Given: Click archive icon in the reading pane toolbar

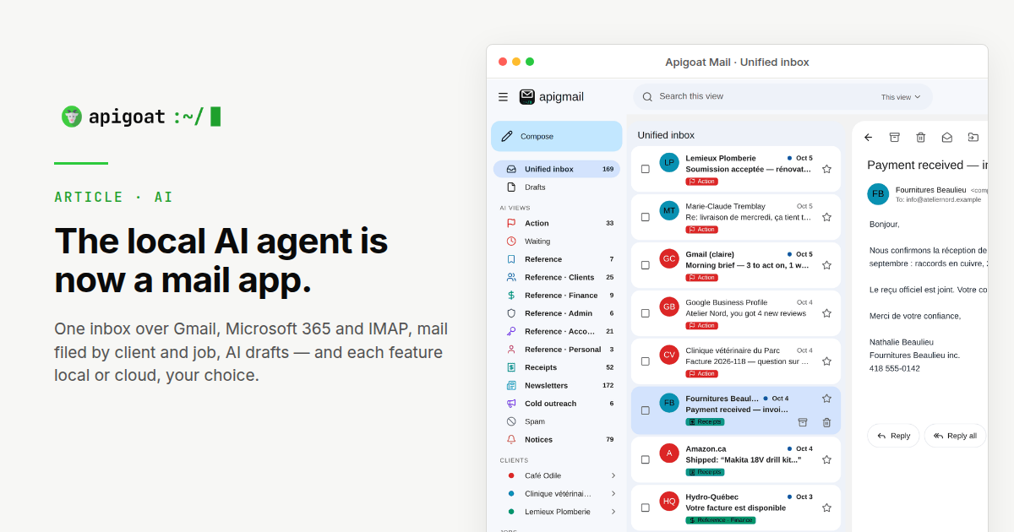Looking at the screenshot, I should [894, 137].
